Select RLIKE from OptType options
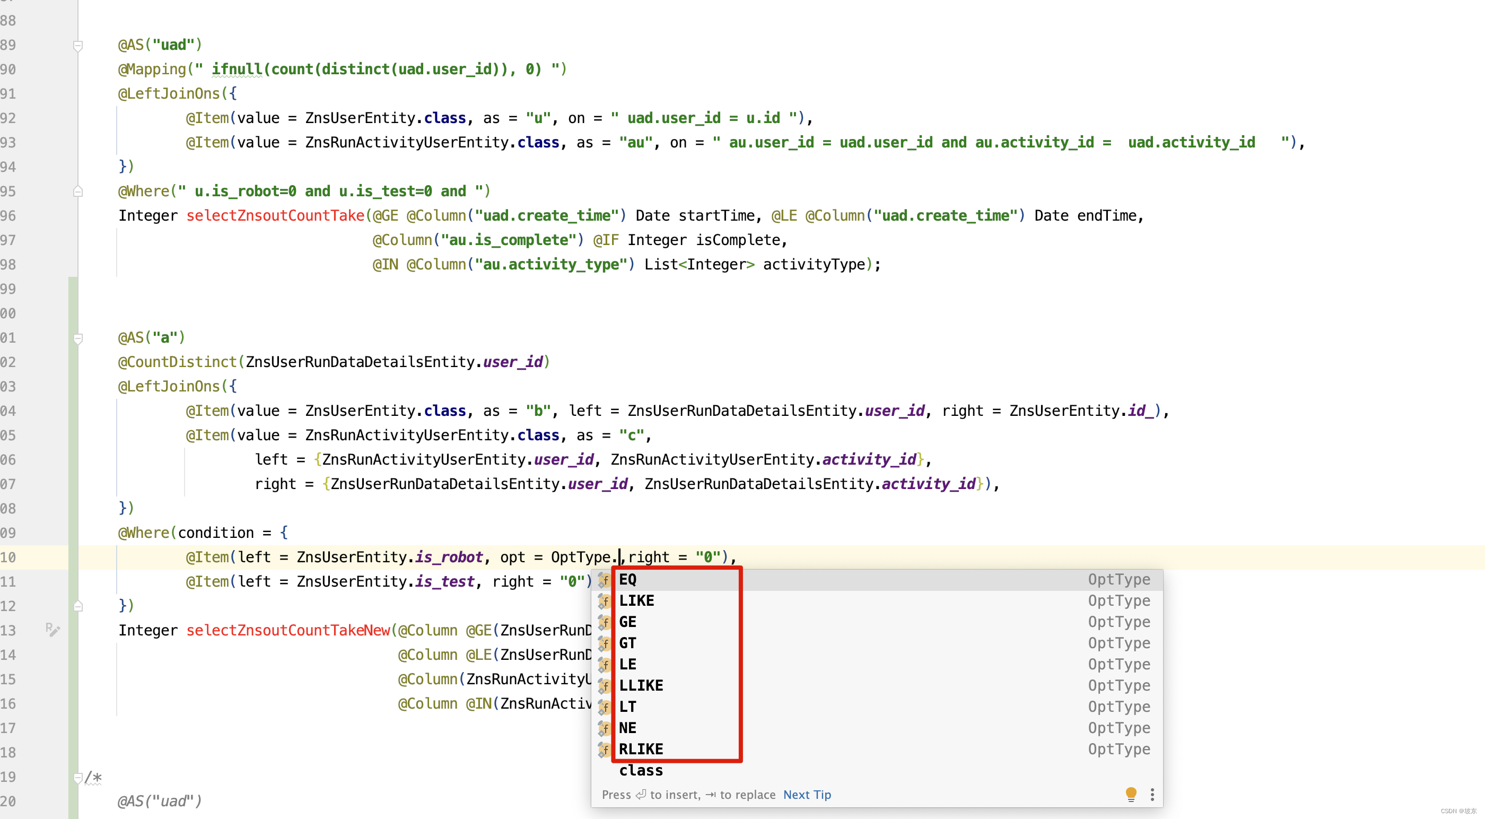 coord(641,748)
